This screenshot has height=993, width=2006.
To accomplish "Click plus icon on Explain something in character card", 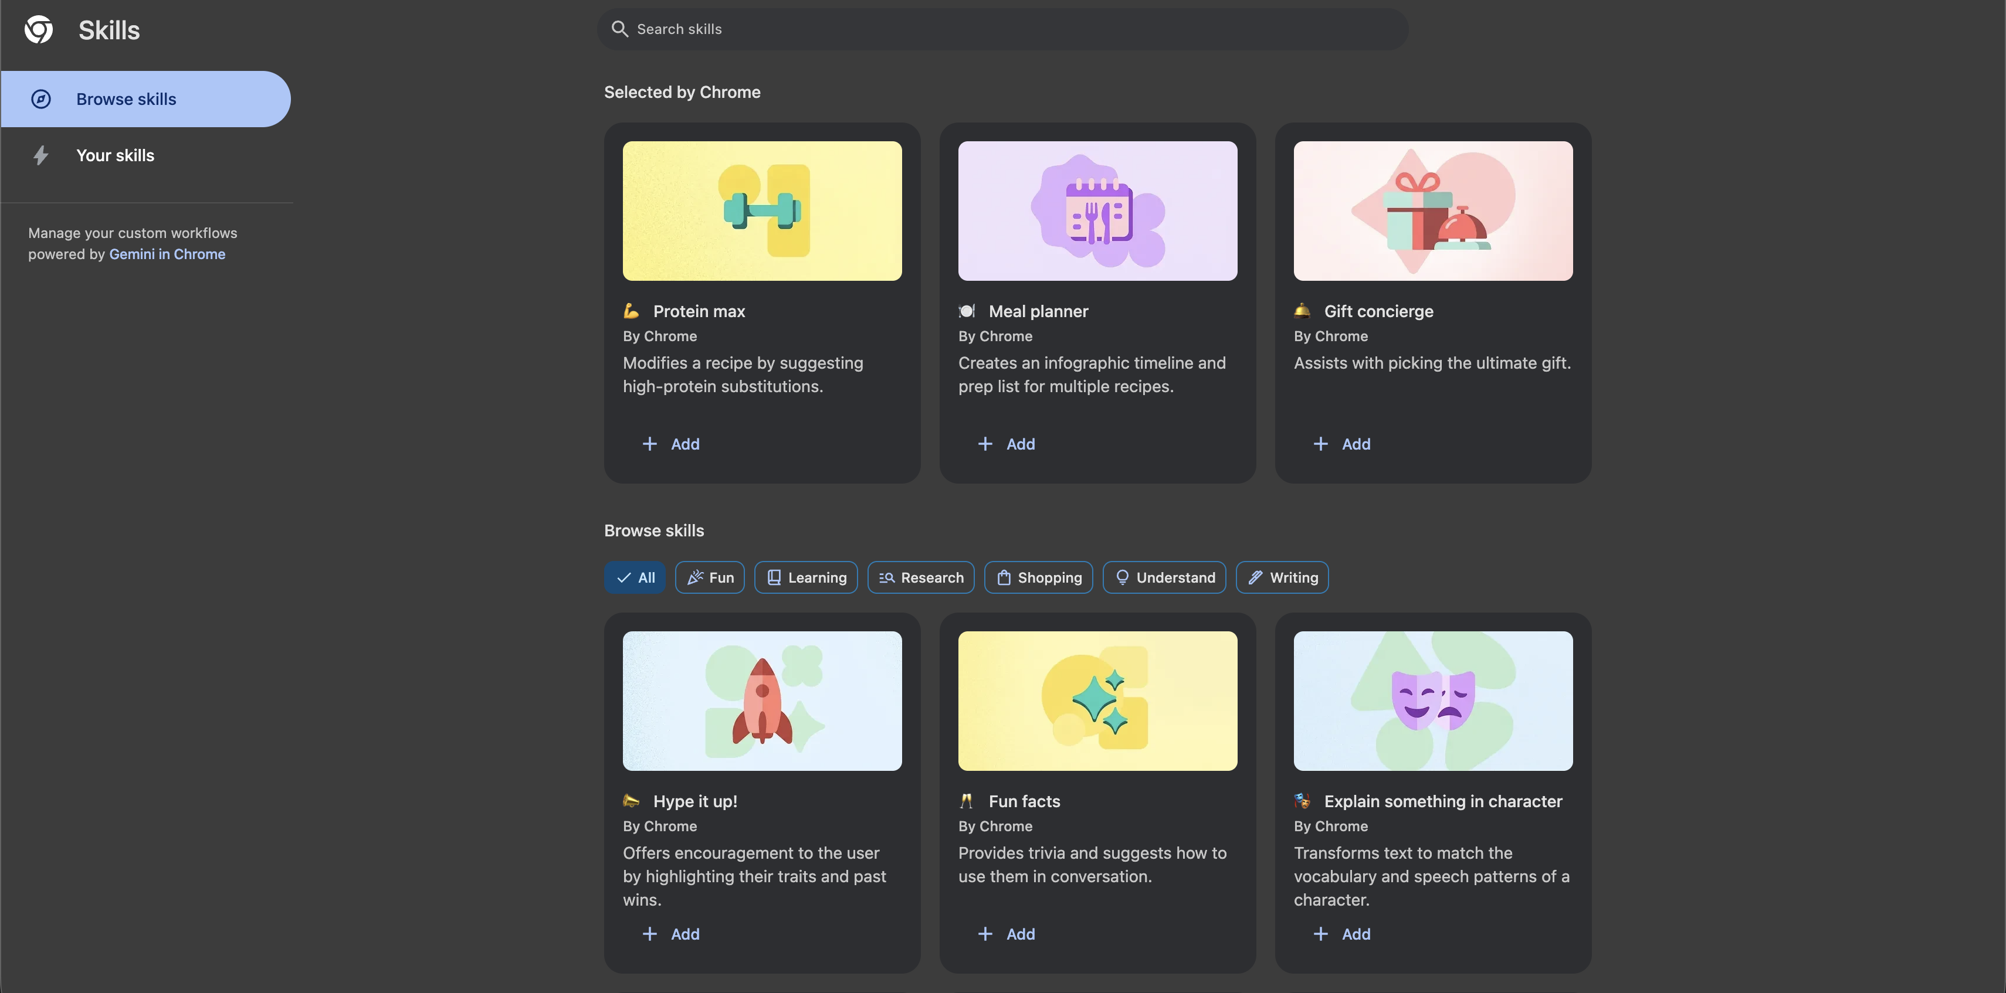I will pos(1321,934).
